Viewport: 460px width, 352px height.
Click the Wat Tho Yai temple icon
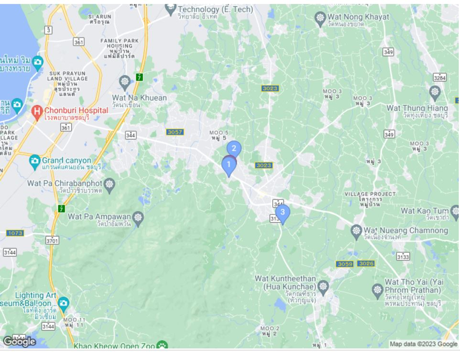[377, 291]
